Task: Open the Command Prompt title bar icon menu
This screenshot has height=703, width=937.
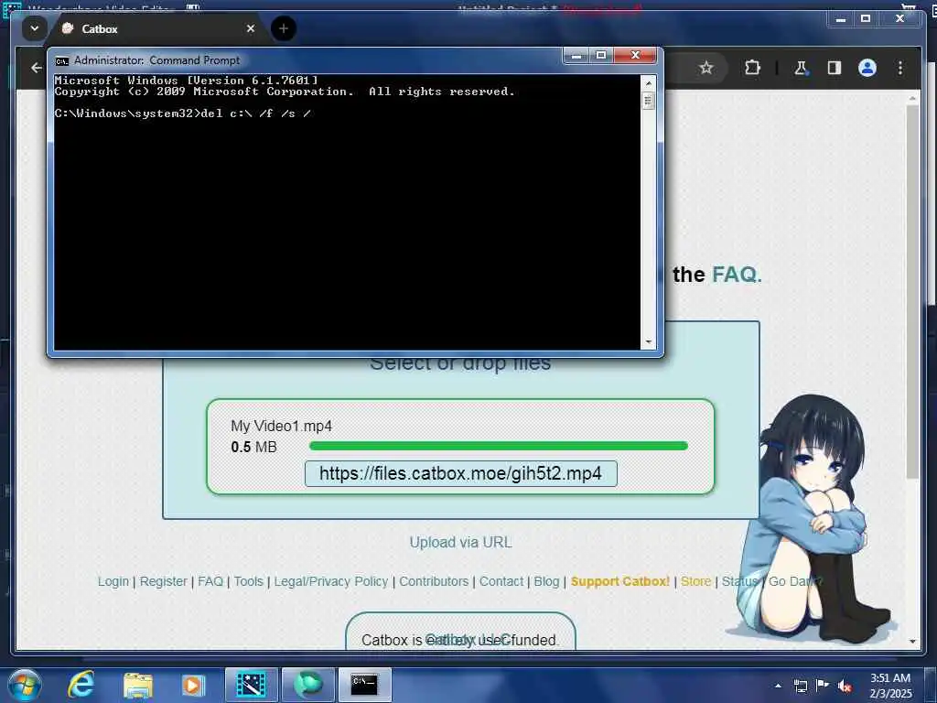Action: 61,61
